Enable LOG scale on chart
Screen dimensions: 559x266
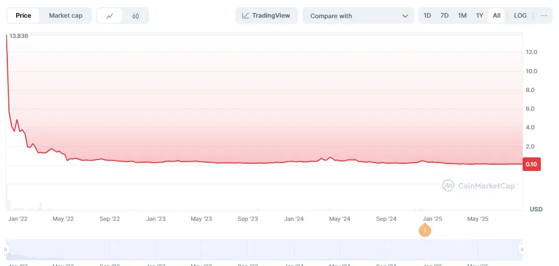click(520, 16)
